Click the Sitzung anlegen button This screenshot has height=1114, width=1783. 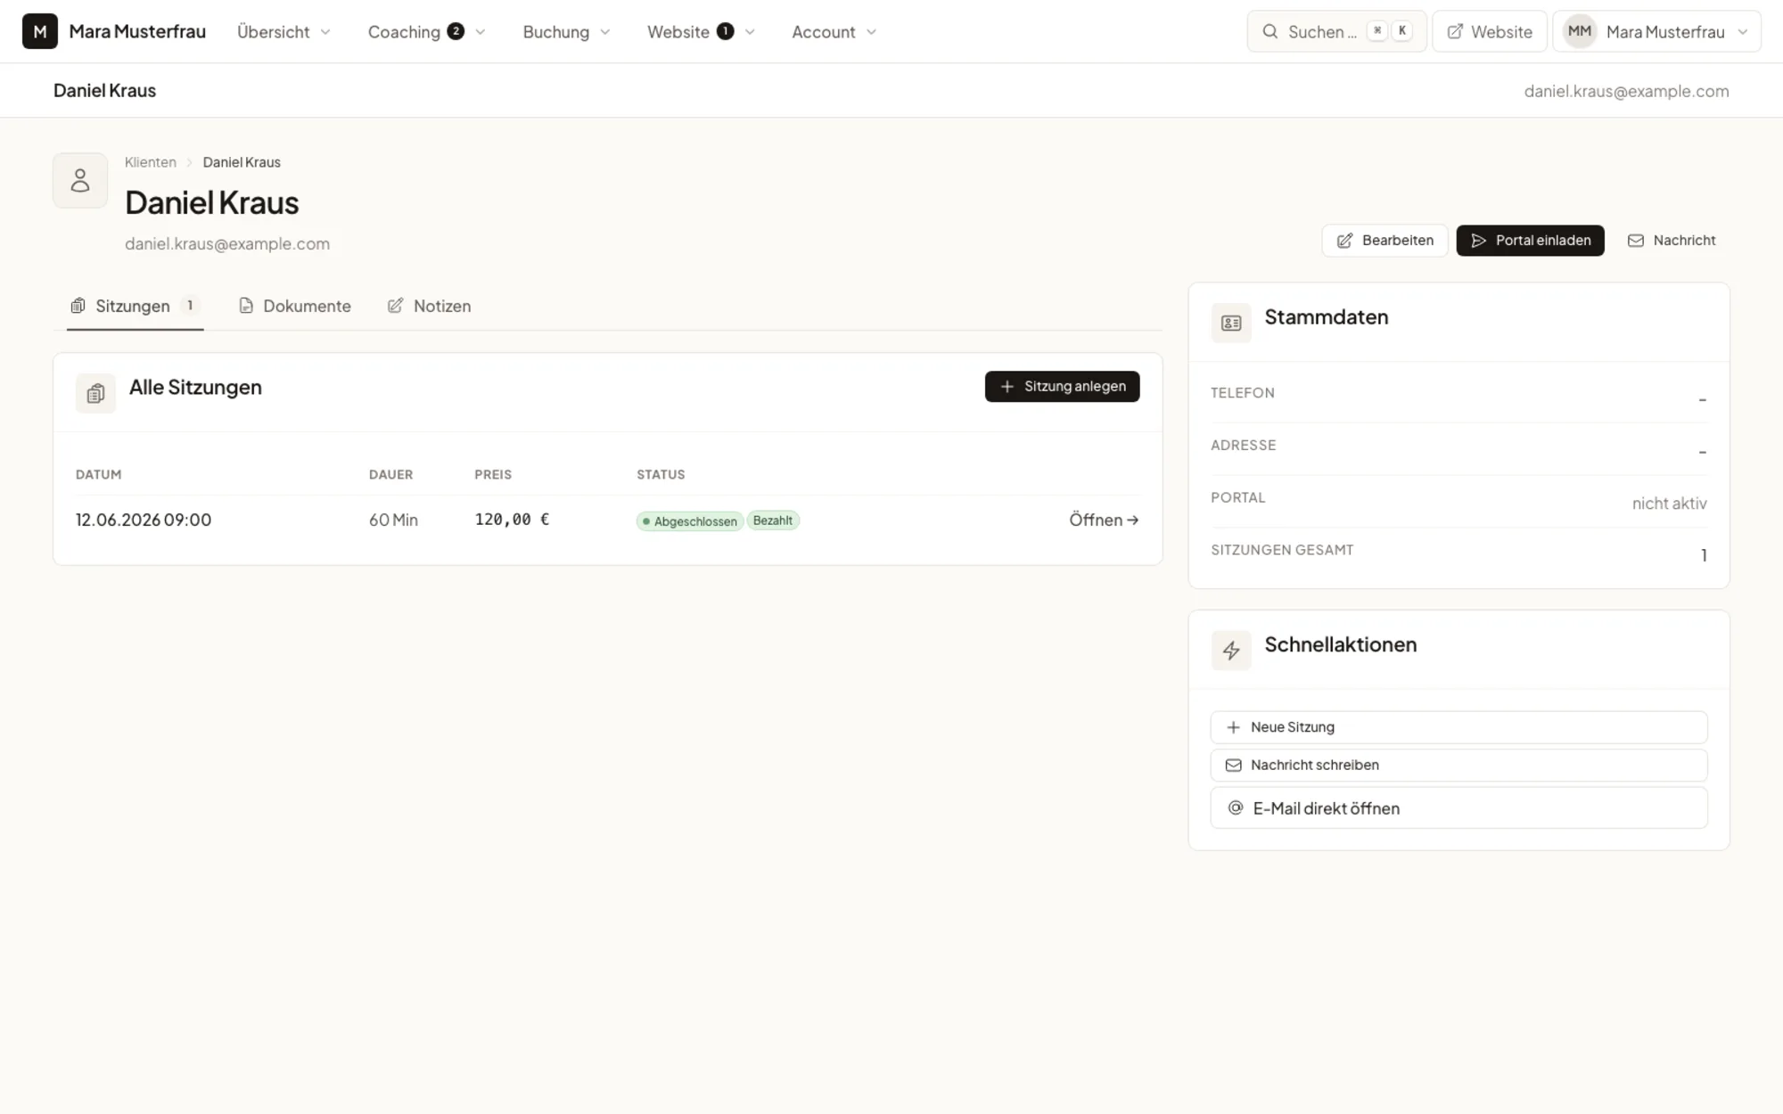tap(1062, 387)
